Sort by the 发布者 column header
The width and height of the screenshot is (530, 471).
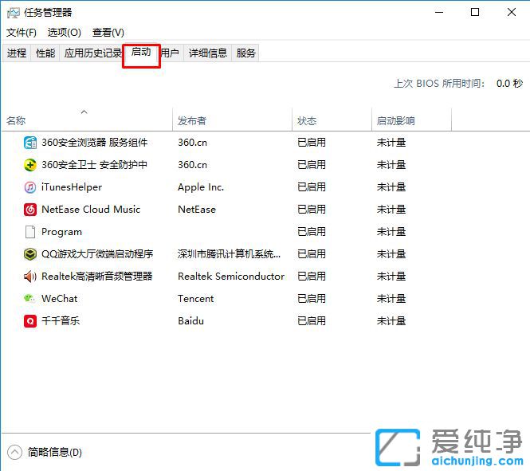[232, 120]
